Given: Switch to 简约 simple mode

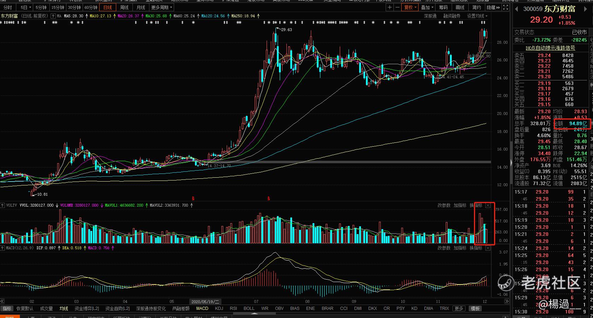Looking at the screenshot, I should (476, 7).
